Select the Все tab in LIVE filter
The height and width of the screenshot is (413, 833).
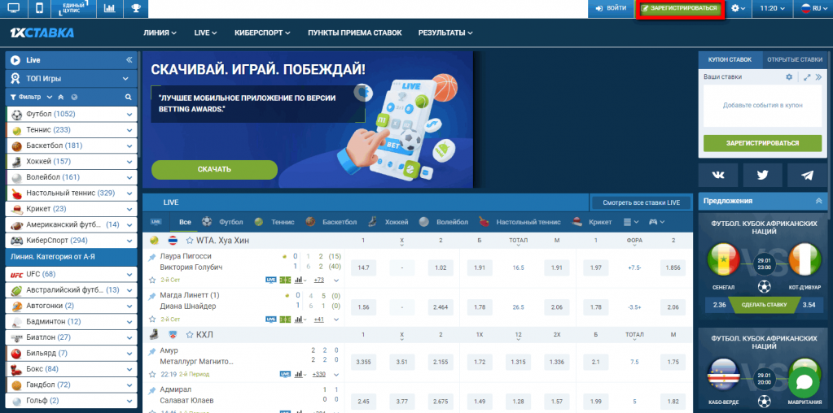[185, 222]
